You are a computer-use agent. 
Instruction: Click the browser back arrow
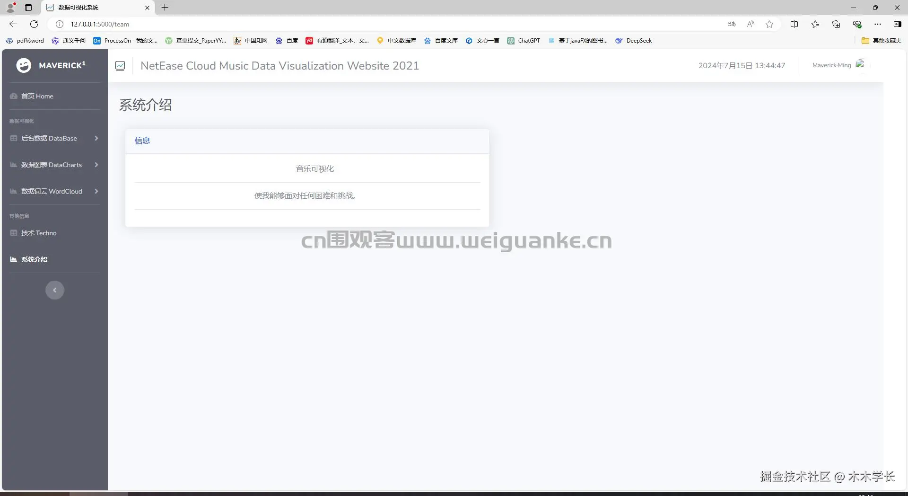[x=13, y=24]
